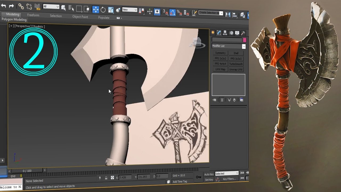This screenshot has width=341, height=192.
Task: Activate the Select and Scale tool
Action: (111, 10)
